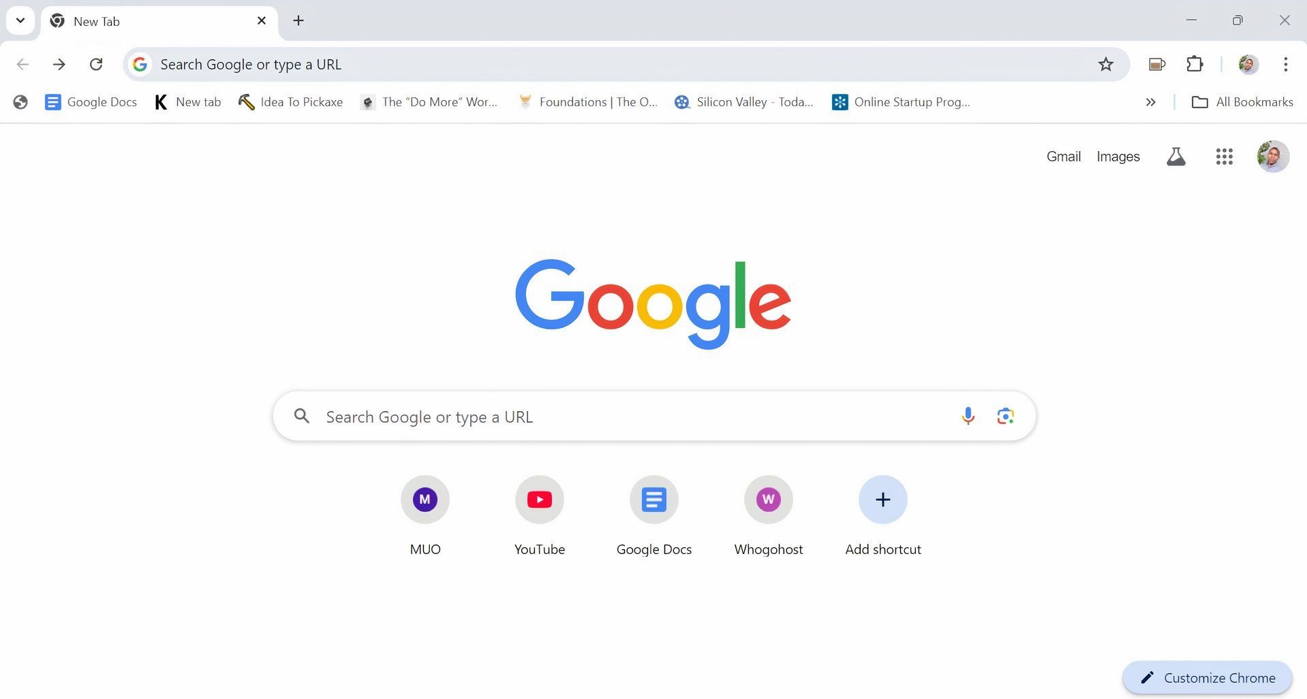Select the New Tab browser tab
The width and height of the screenshot is (1307, 699).
(159, 22)
